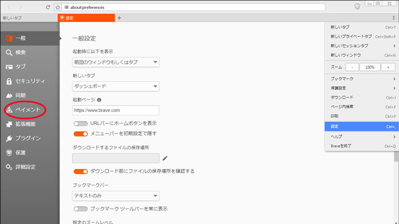The width and height of the screenshot is (399, 224).
Task: Enable ブックマーク ツールバーを常に表示 toggle
Action: click(80, 209)
